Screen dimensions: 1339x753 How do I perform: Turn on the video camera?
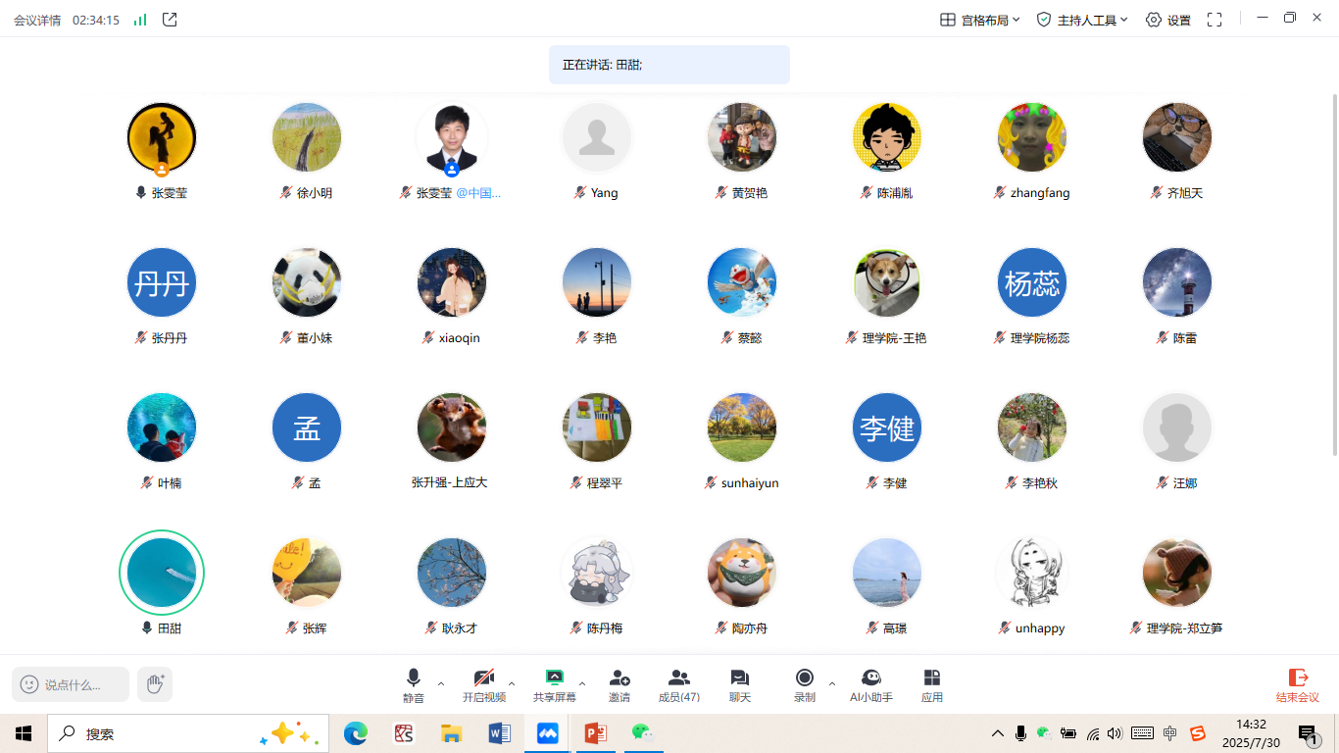[483, 684]
